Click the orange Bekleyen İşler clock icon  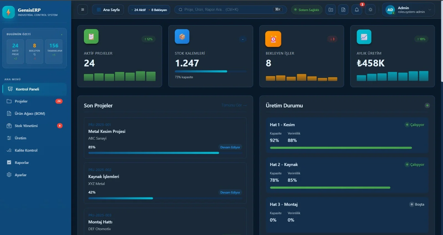273,39
